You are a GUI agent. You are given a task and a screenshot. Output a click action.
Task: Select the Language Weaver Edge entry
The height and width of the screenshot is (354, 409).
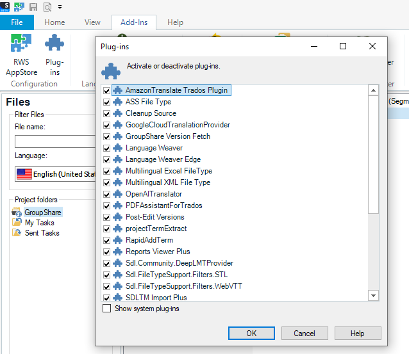[163, 159]
